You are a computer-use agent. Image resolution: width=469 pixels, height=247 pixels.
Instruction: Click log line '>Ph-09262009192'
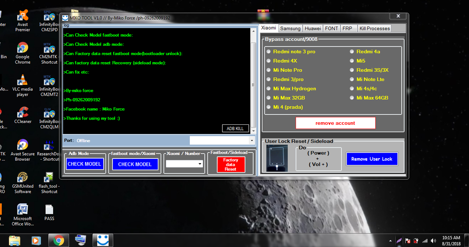82,100
